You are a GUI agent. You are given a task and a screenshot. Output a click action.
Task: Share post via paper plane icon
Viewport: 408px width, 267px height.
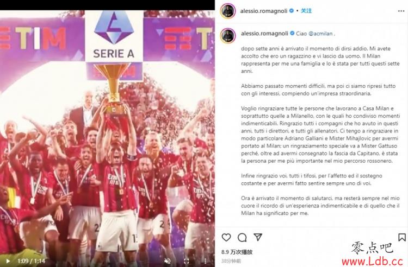(x=258, y=237)
